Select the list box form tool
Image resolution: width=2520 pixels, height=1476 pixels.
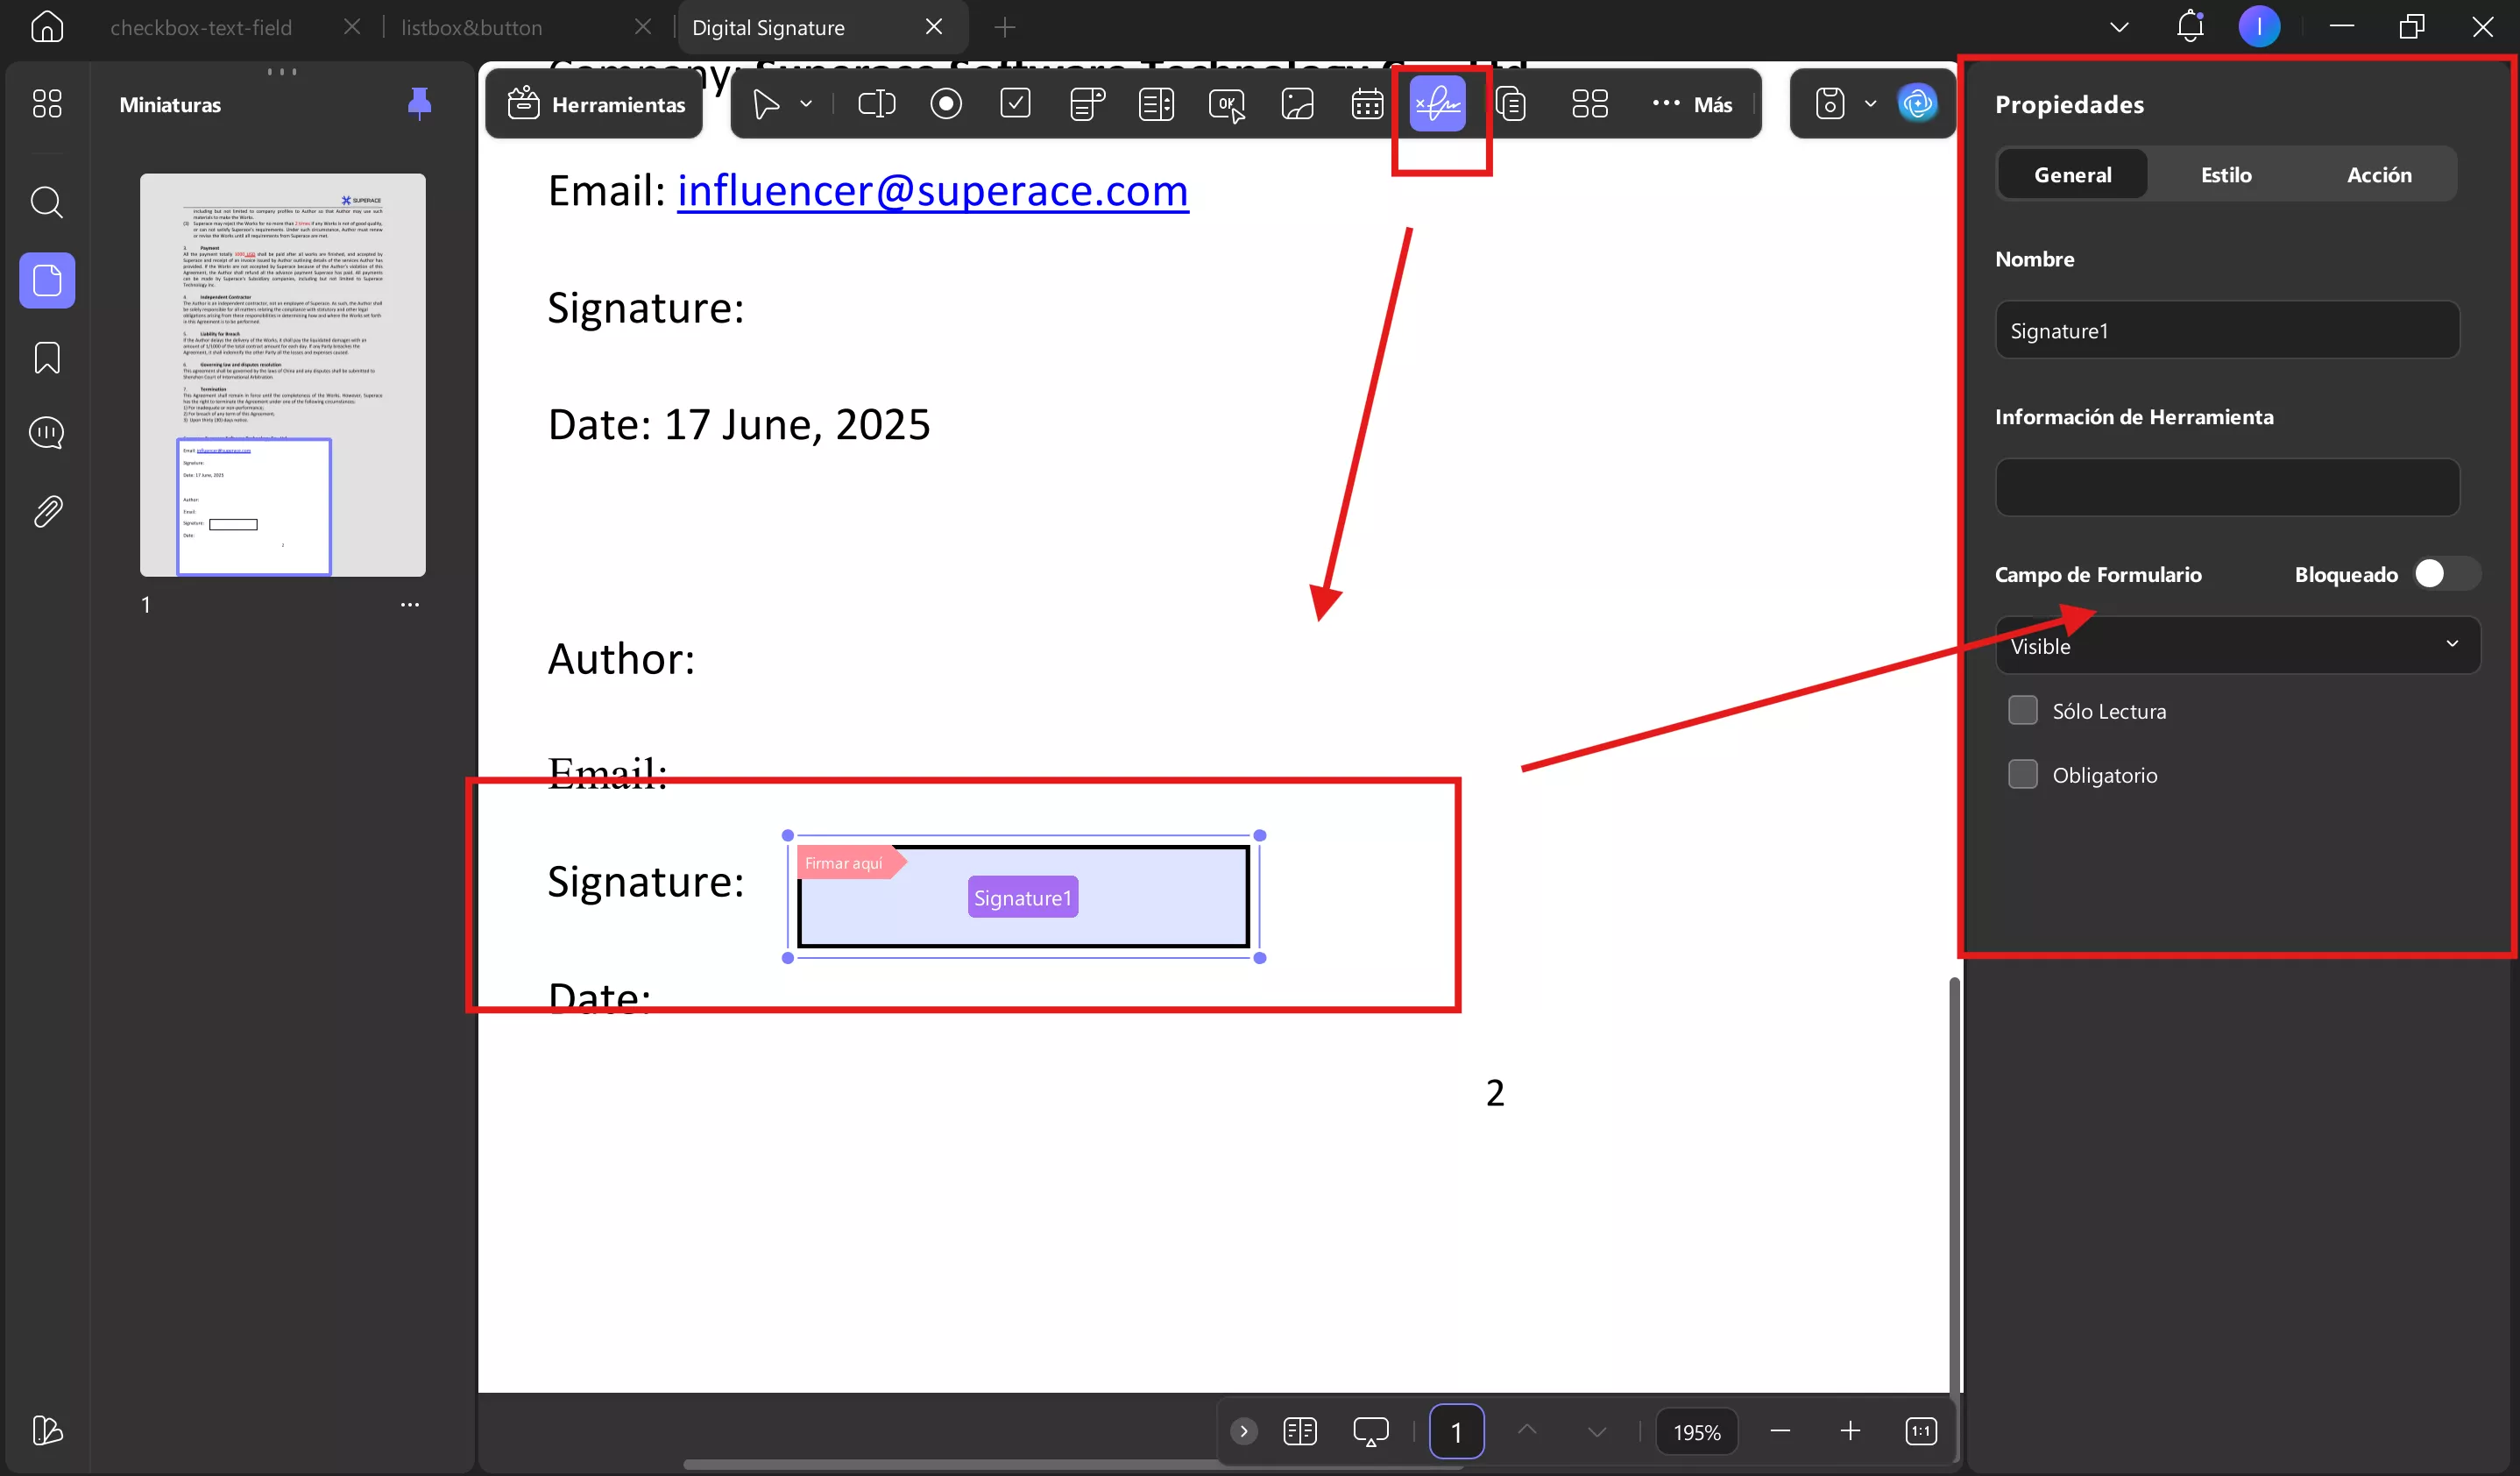(x=1156, y=104)
